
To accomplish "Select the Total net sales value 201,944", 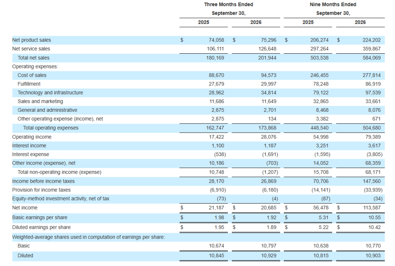I will pos(267,58).
